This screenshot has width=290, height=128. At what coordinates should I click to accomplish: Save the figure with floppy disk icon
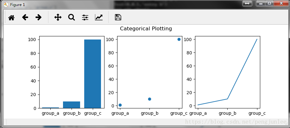click(x=118, y=17)
